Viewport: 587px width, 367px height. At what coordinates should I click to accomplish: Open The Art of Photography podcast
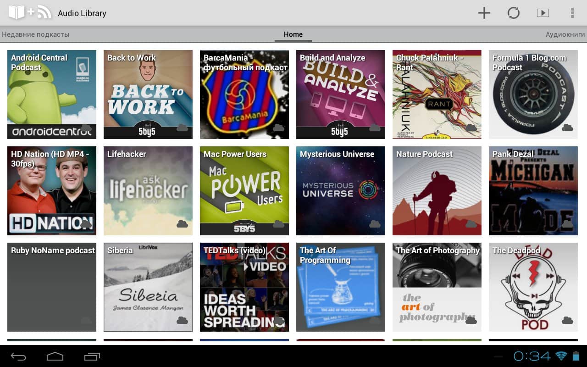(437, 287)
